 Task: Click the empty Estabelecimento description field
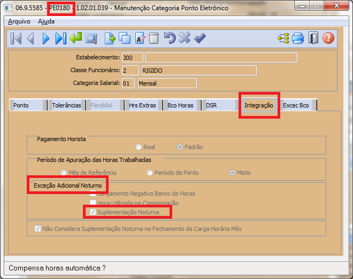(x=221, y=58)
